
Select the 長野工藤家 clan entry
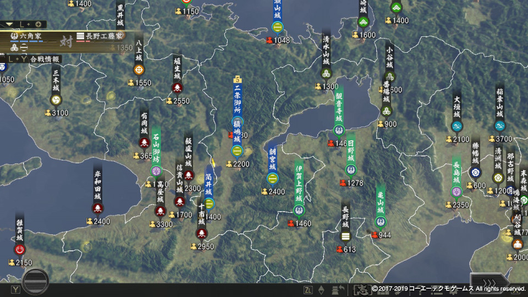coord(100,36)
